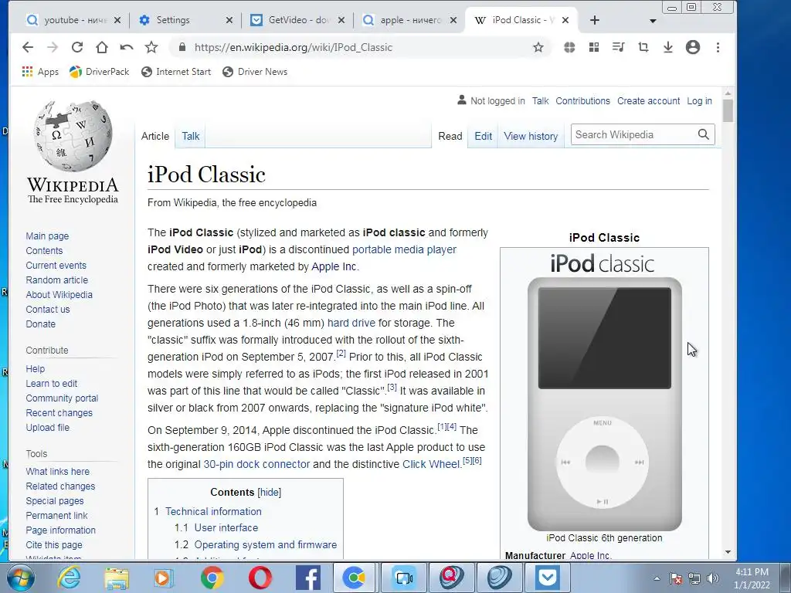The width and height of the screenshot is (791, 593).
Task: Click the forward navigation arrow
Action: [x=53, y=47]
